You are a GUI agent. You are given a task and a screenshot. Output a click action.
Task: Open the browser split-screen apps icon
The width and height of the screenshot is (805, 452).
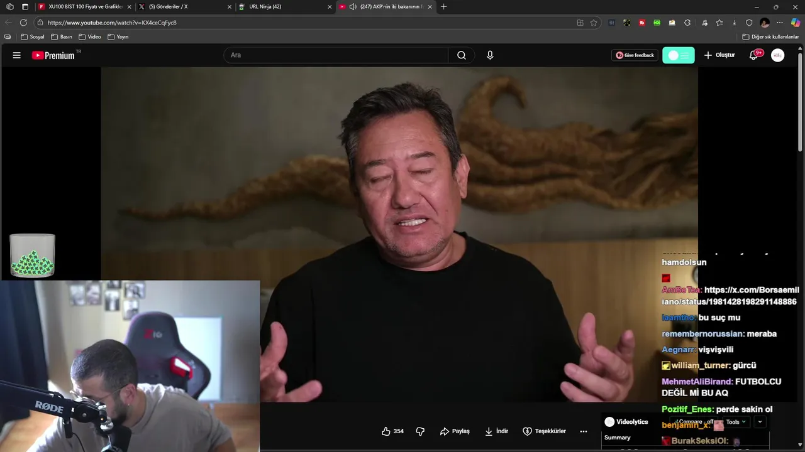coord(580,23)
